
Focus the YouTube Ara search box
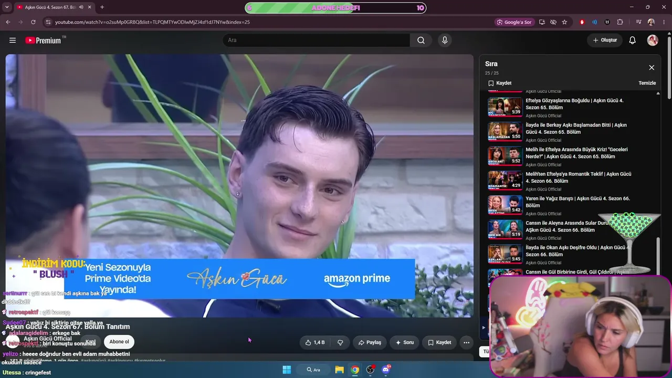coord(316,40)
